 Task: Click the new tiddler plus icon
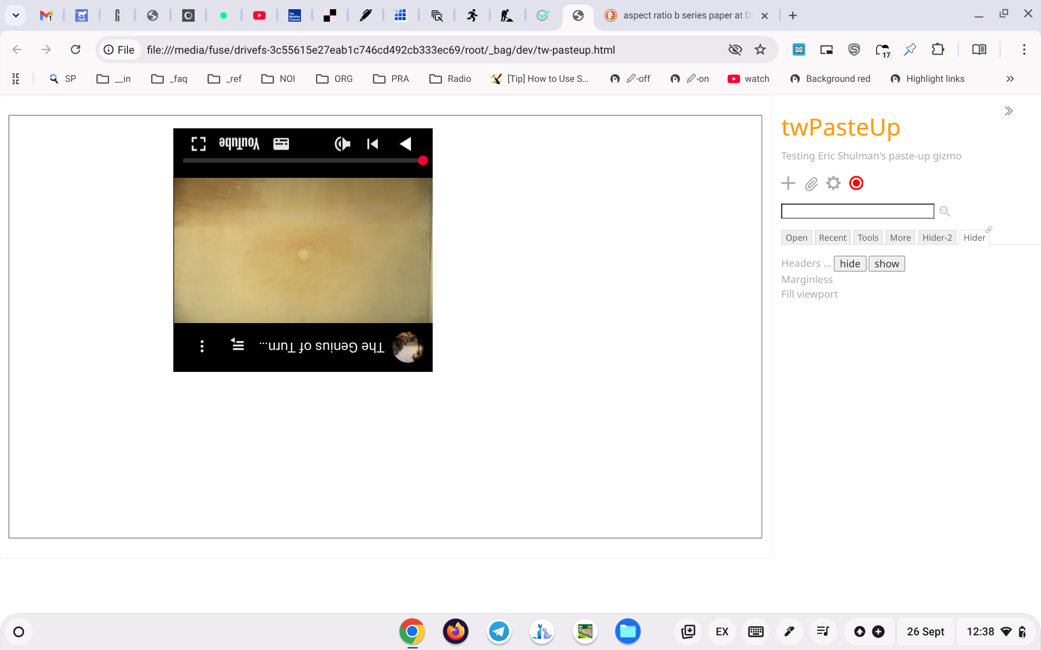pos(788,183)
